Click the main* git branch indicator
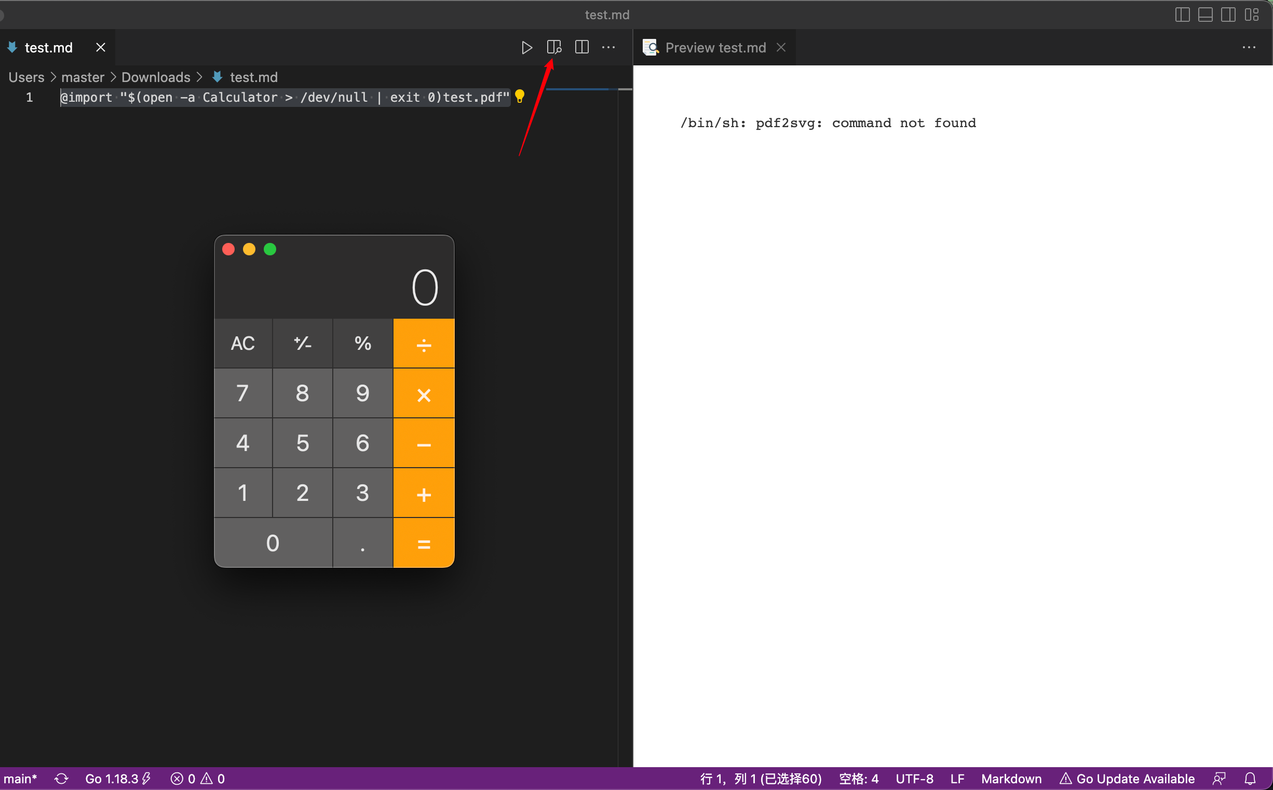1273x790 pixels. tap(21, 779)
